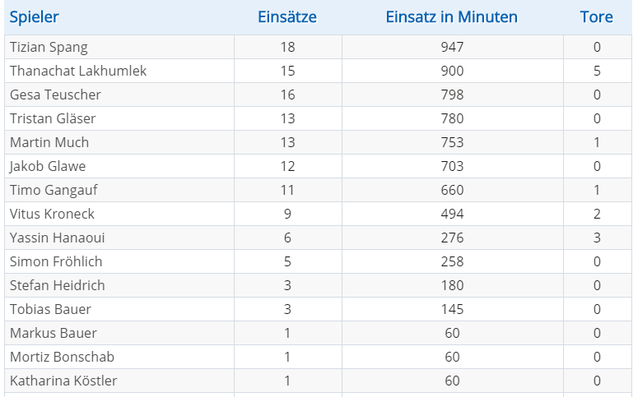The width and height of the screenshot is (638, 397).
Task: Select Thanachat Lakhumlek row name
Action: pyautogui.click(x=78, y=71)
